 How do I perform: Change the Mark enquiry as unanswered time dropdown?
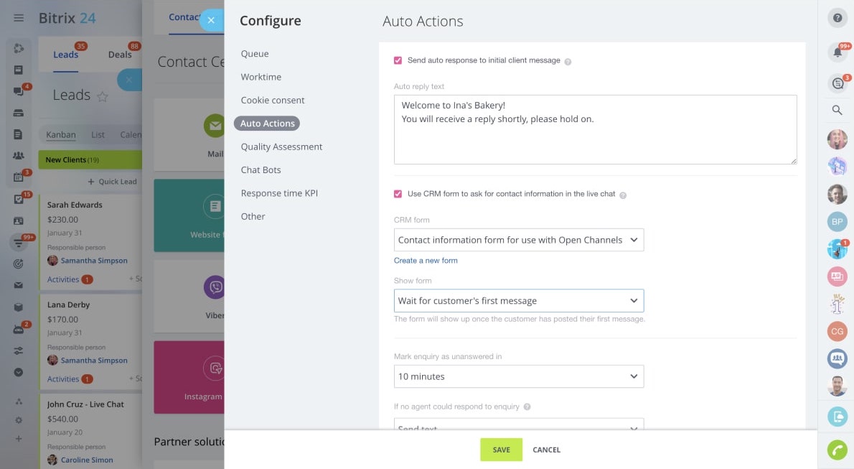pos(518,376)
